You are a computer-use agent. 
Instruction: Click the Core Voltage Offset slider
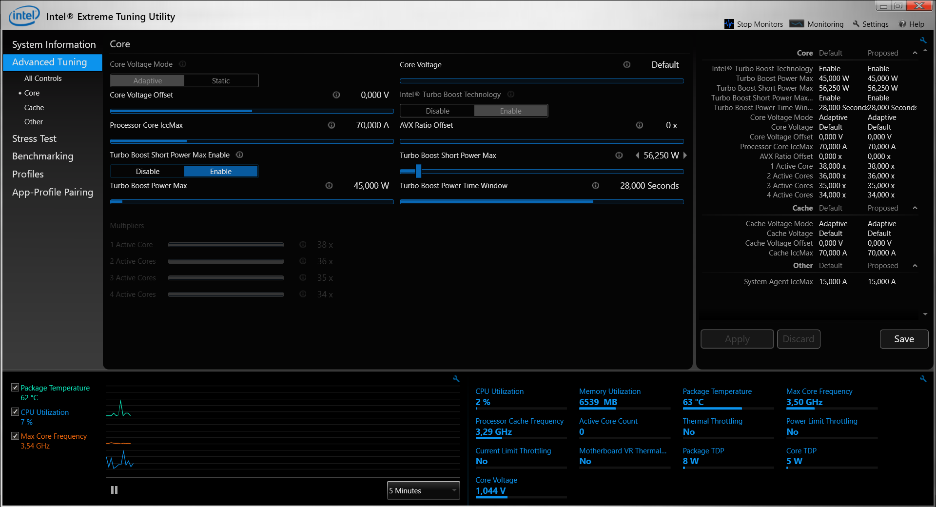click(252, 111)
